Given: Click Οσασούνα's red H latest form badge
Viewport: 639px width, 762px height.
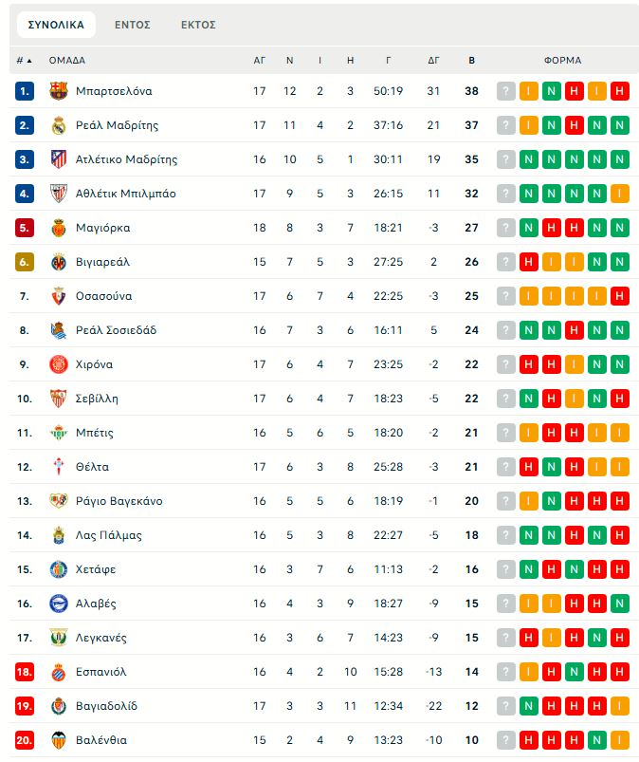Looking at the screenshot, I should [620, 296].
